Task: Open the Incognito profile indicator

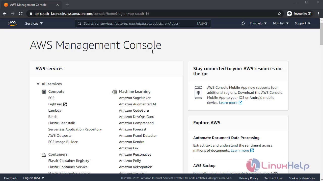Action: (x=299, y=14)
